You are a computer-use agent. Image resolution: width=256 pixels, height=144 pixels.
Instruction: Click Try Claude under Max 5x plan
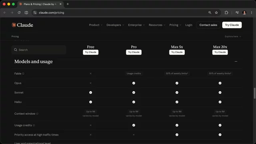coord(177,52)
